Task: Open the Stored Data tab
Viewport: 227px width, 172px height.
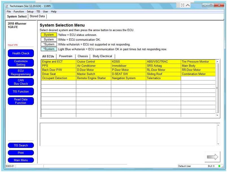Action: [37, 16]
